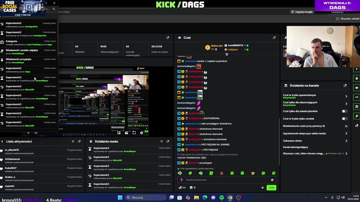Open Kanał udostępniający setting
Image resolution: width=360 pixels, height=202 pixels.
pos(295,147)
